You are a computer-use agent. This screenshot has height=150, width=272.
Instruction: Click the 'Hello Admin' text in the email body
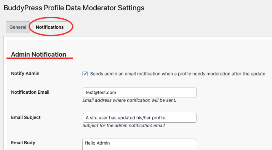coord(97,143)
